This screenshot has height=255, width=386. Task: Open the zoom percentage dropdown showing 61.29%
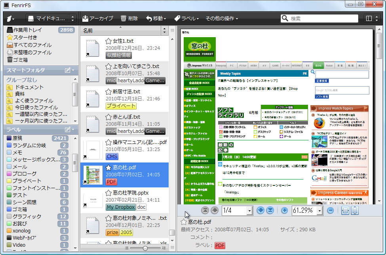click(x=307, y=211)
